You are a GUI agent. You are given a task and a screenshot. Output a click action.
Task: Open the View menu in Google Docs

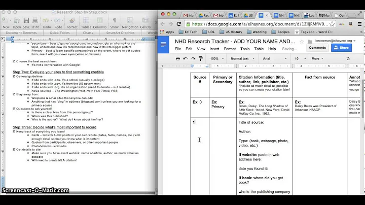tap(201, 49)
